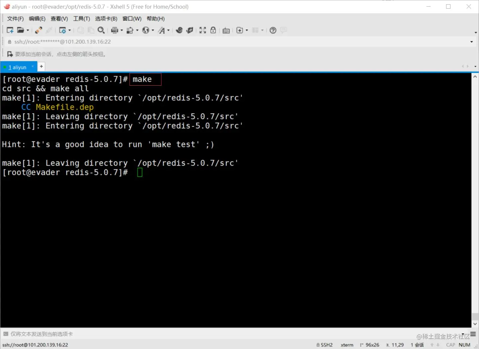This screenshot has height=349, width=479.
Task: Click SSH2 protocol indicator in status bar
Action: pos(324,345)
